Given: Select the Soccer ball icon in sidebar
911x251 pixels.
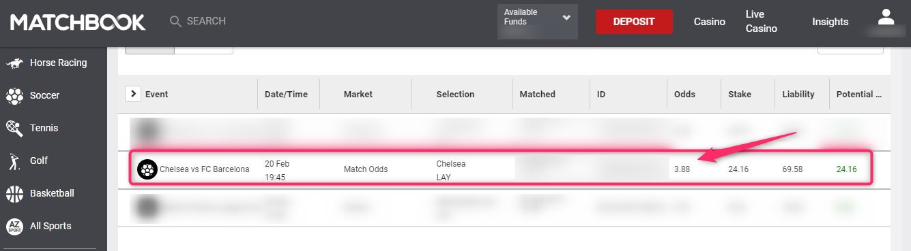Looking at the screenshot, I should pyautogui.click(x=14, y=96).
